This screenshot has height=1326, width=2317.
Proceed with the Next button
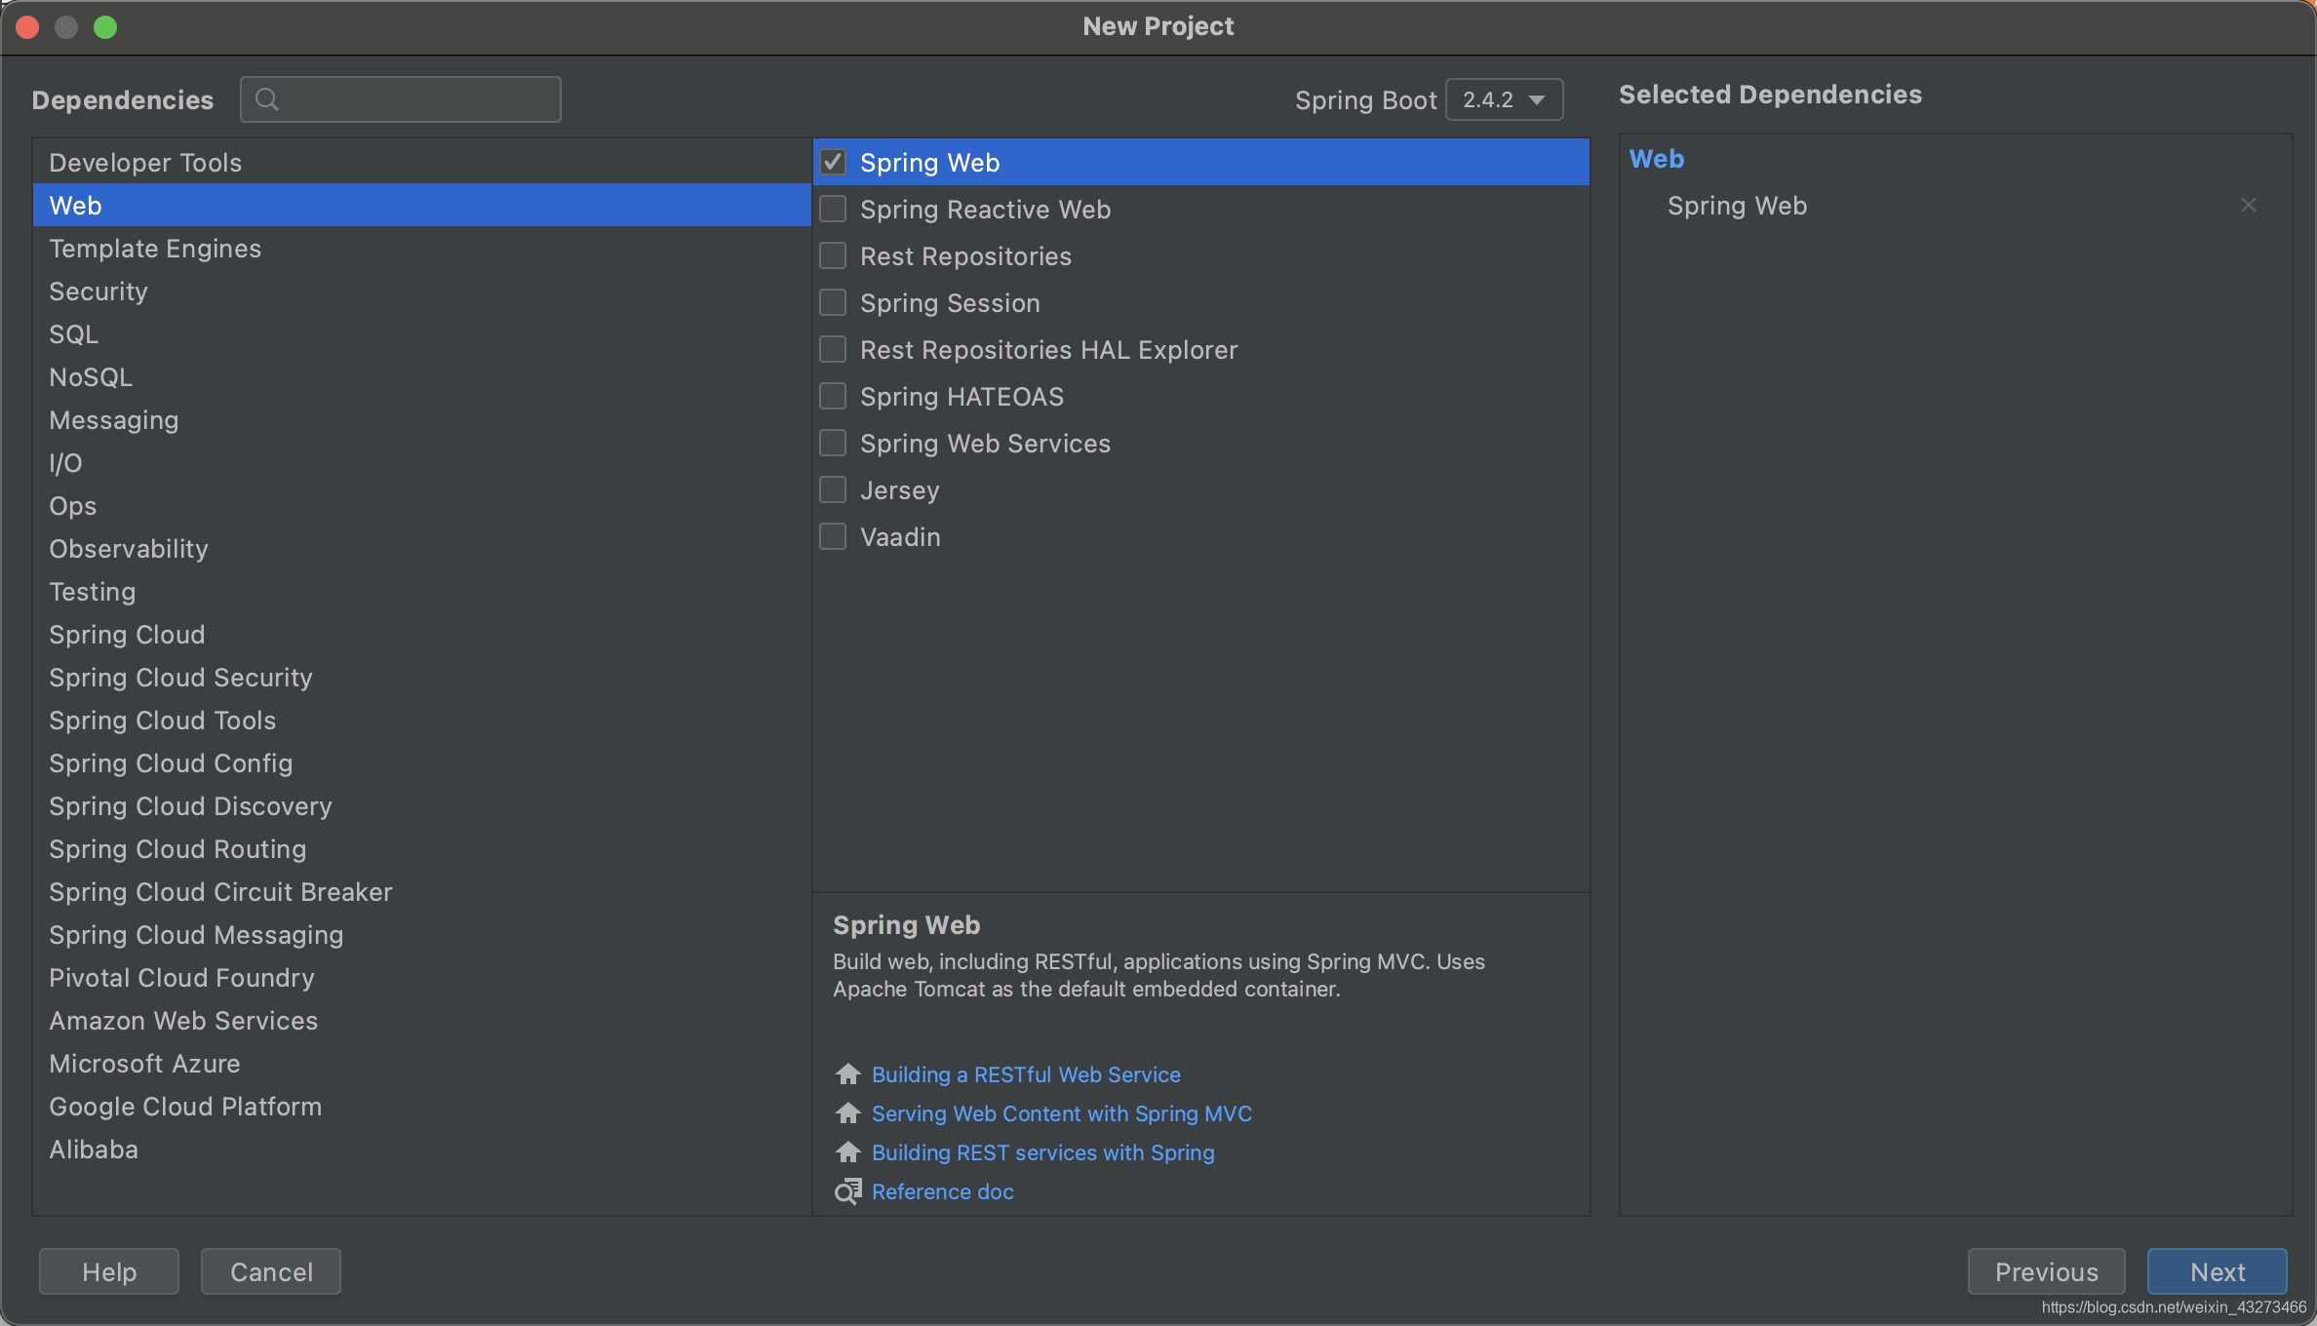click(x=2218, y=1271)
